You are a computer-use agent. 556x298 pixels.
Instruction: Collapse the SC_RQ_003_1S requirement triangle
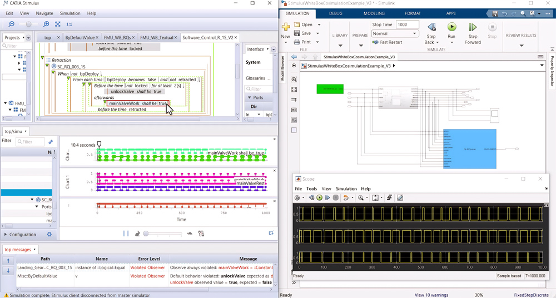coord(47,66)
